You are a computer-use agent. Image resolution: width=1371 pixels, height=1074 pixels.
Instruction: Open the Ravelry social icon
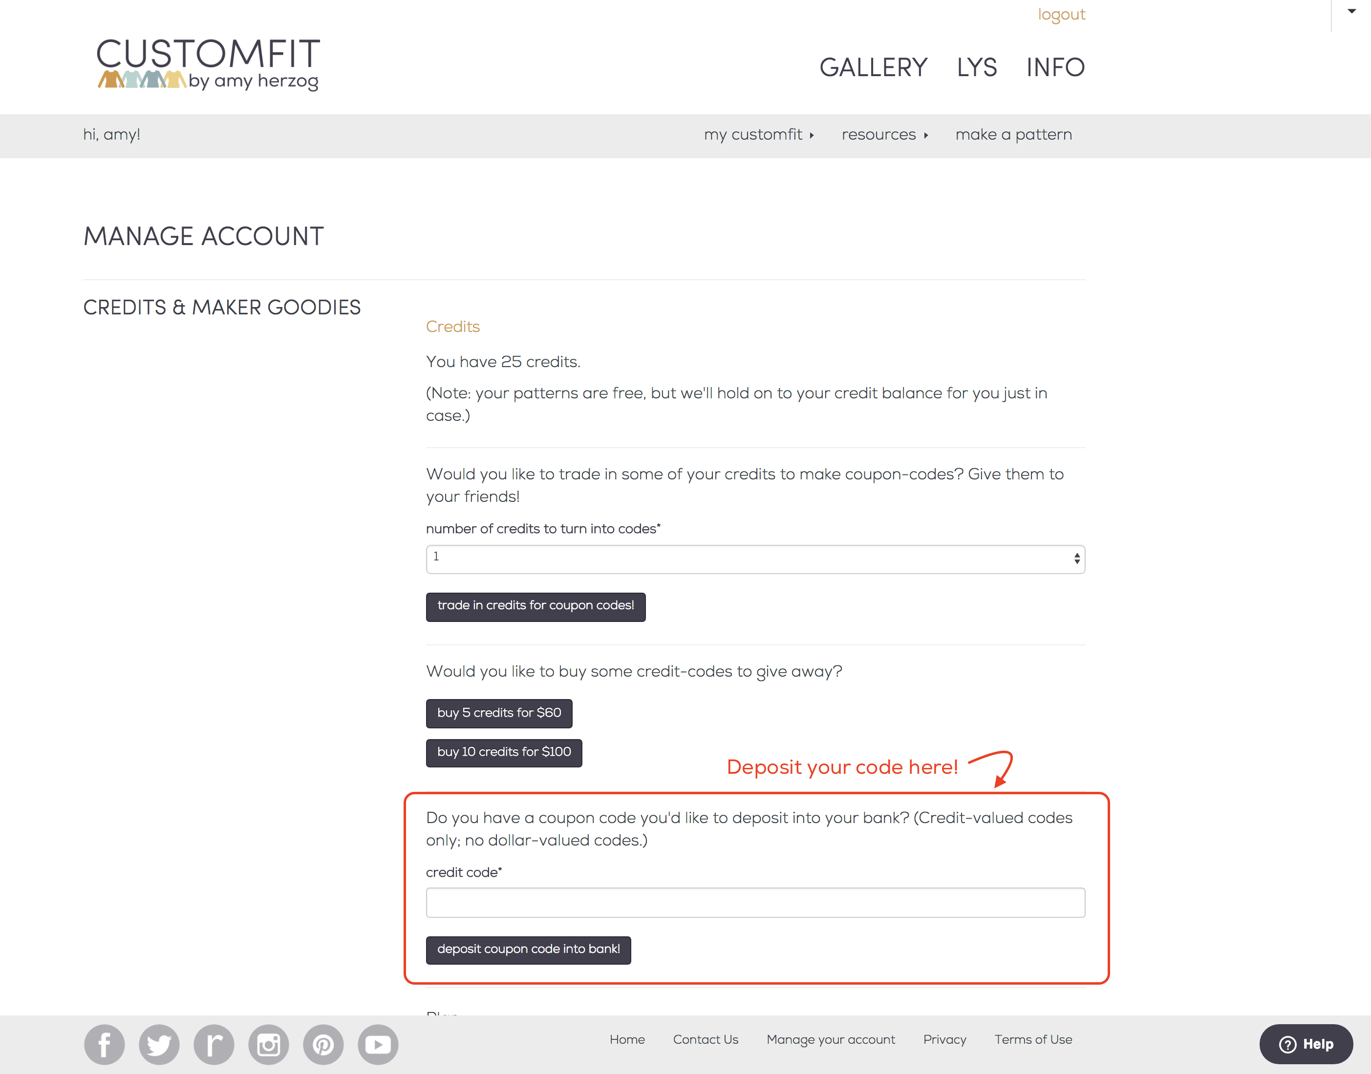coord(214,1044)
